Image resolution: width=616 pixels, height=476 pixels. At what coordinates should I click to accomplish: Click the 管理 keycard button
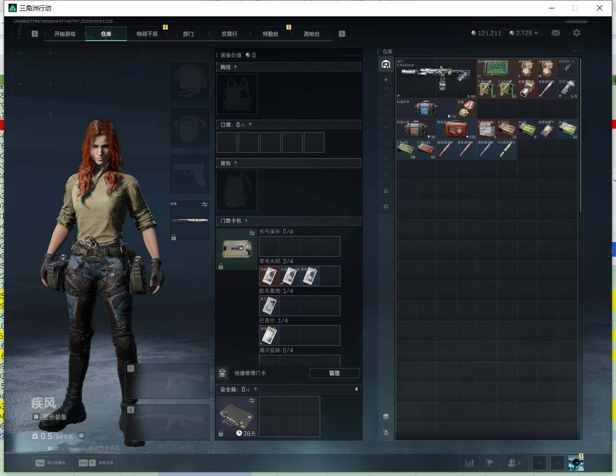point(334,373)
